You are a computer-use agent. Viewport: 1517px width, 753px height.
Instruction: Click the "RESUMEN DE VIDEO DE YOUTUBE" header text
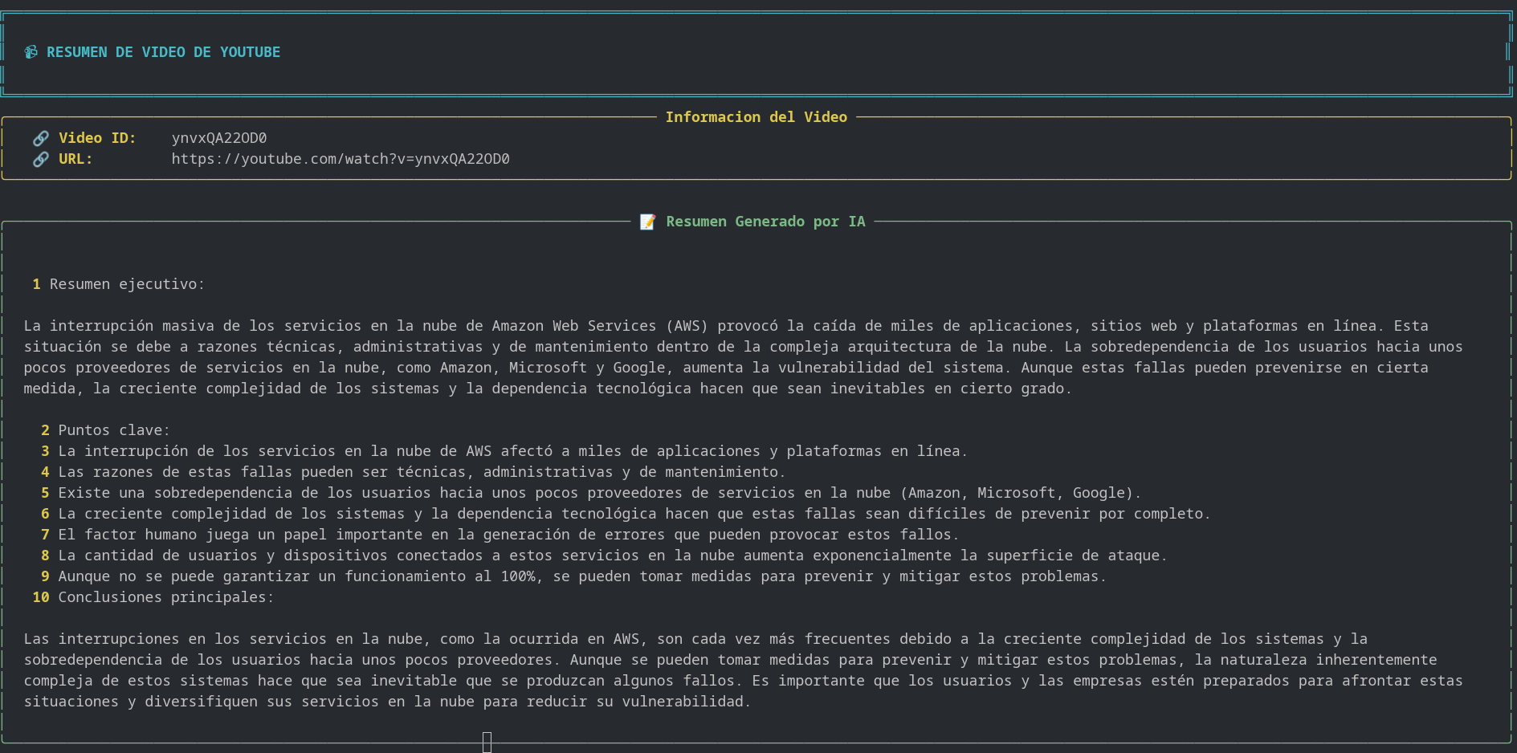(x=163, y=52)
